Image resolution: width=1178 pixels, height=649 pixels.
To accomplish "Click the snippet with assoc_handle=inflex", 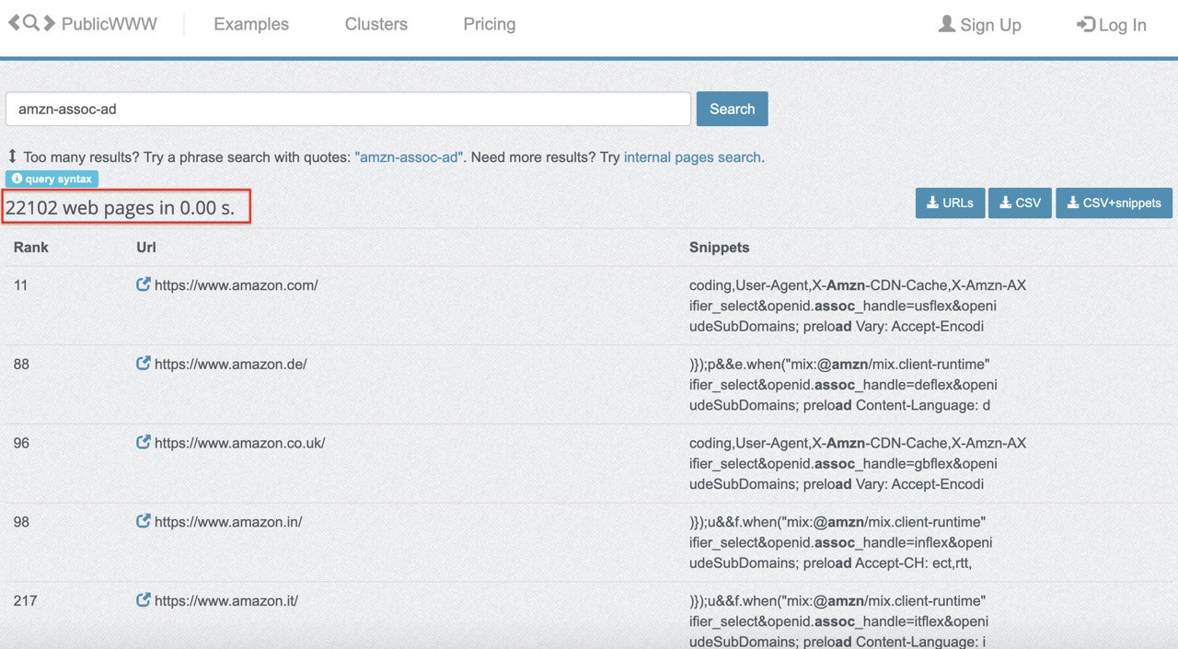I will [841, 543].
